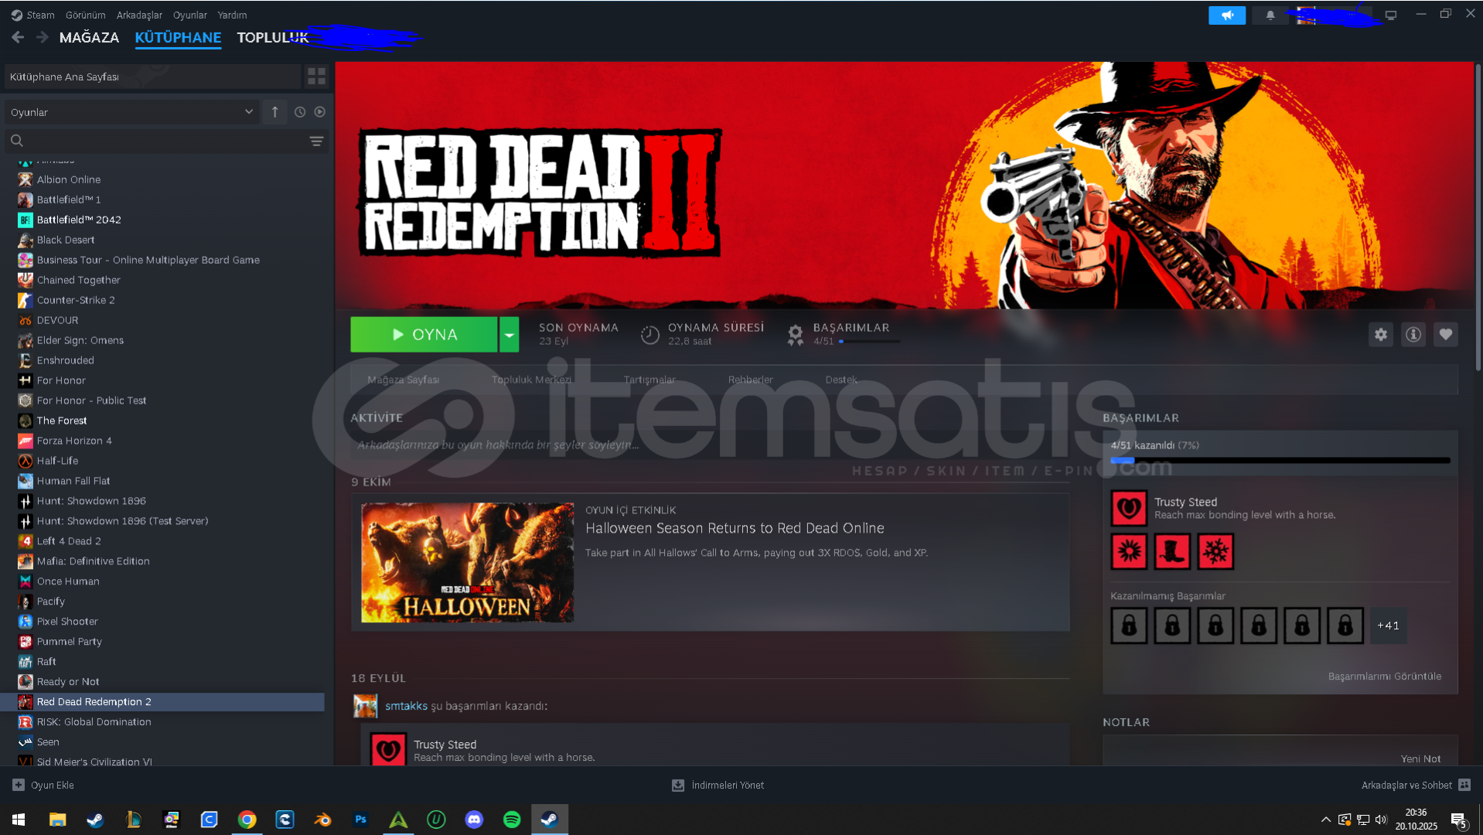This screenshot has width=1483, height=835.
Task: Open the Trusty Steed achievement icon in Başarımlar
Action: [x=1129, y=508]
